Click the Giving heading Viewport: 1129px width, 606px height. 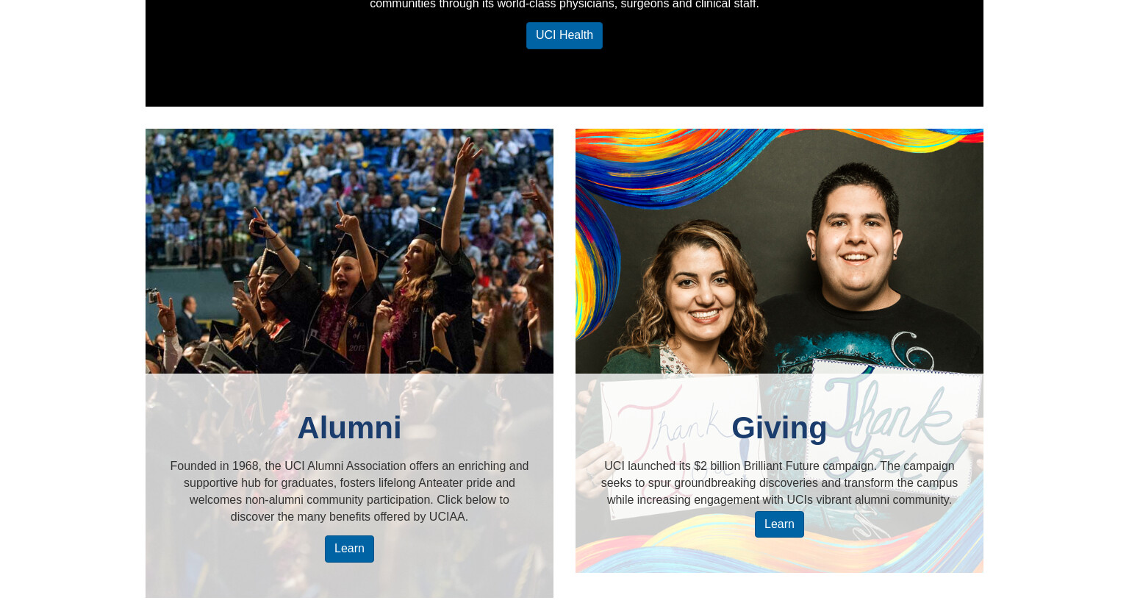click(x=779, y=428)
